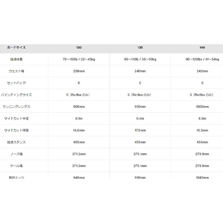Click the ボードサイズ header cell

[x=17, y=47]
